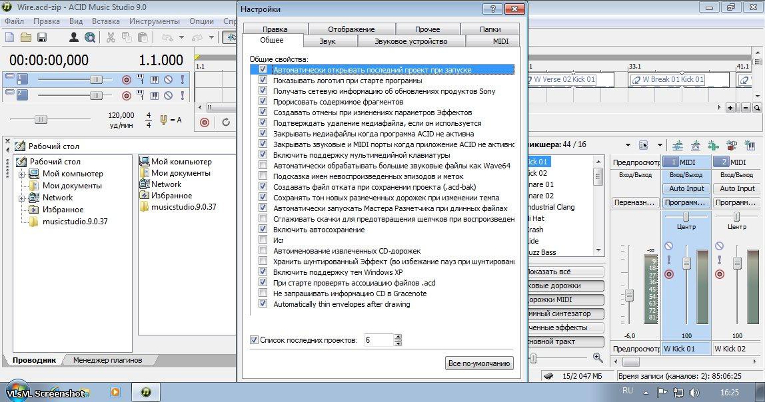Click the Copy toolbar icon
This screenshot has width=765, height=402.
coord(127,37)
